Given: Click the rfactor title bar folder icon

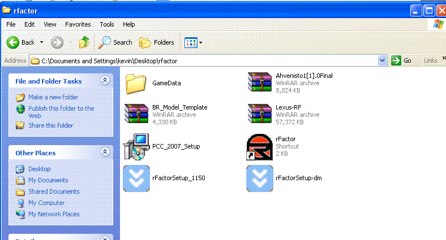Looking at the screenshot, I should [x=7, y=11].
